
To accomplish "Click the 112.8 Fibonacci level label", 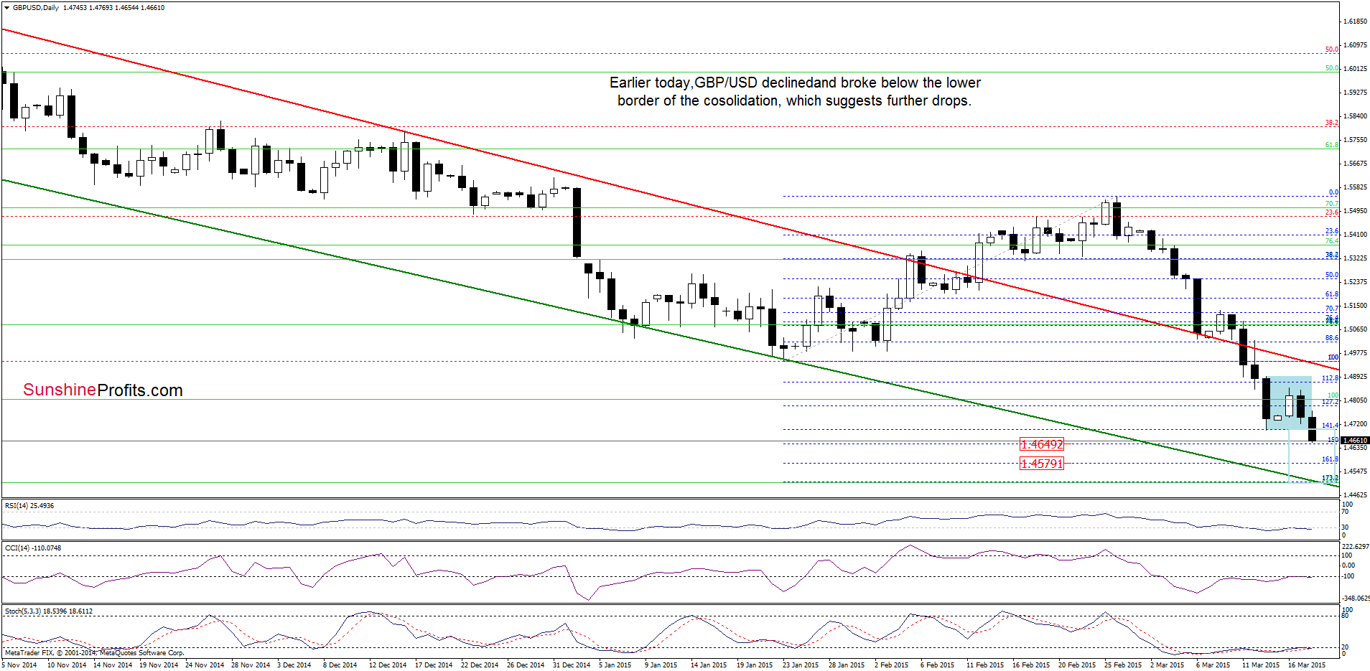I will coord(1330,377).
